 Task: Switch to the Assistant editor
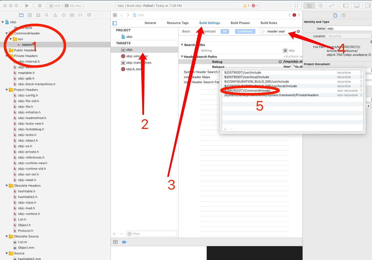(x=321, y=6)
